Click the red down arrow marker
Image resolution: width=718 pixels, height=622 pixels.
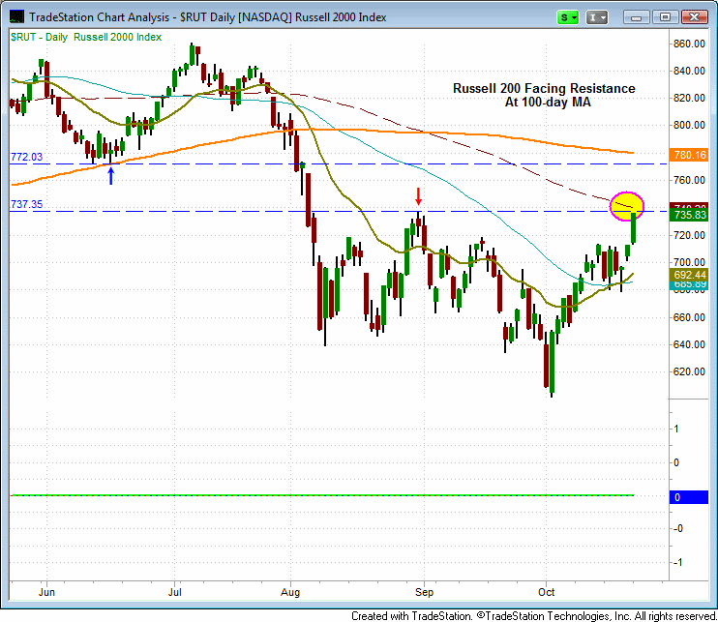pyautogui.click(x=418, y=194)
